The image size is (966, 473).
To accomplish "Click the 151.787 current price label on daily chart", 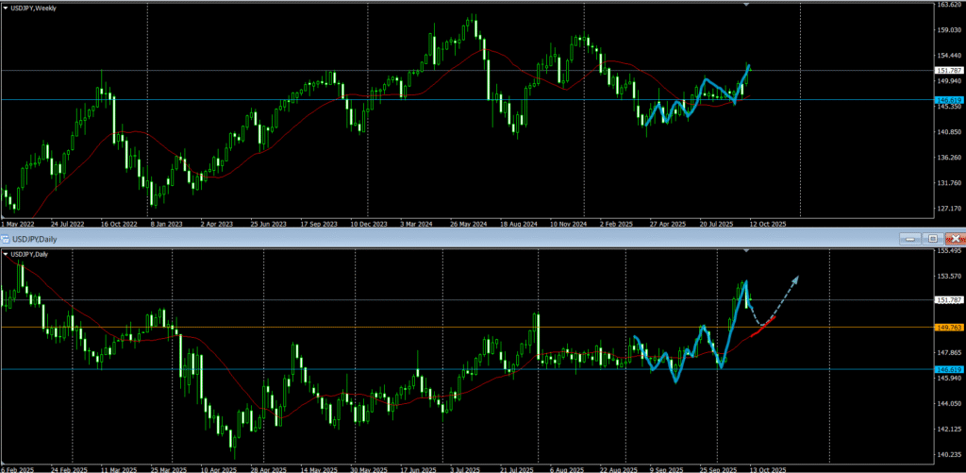I will click(947, 300).
